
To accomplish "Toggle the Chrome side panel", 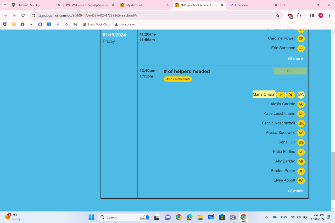I will click(312, 15).
